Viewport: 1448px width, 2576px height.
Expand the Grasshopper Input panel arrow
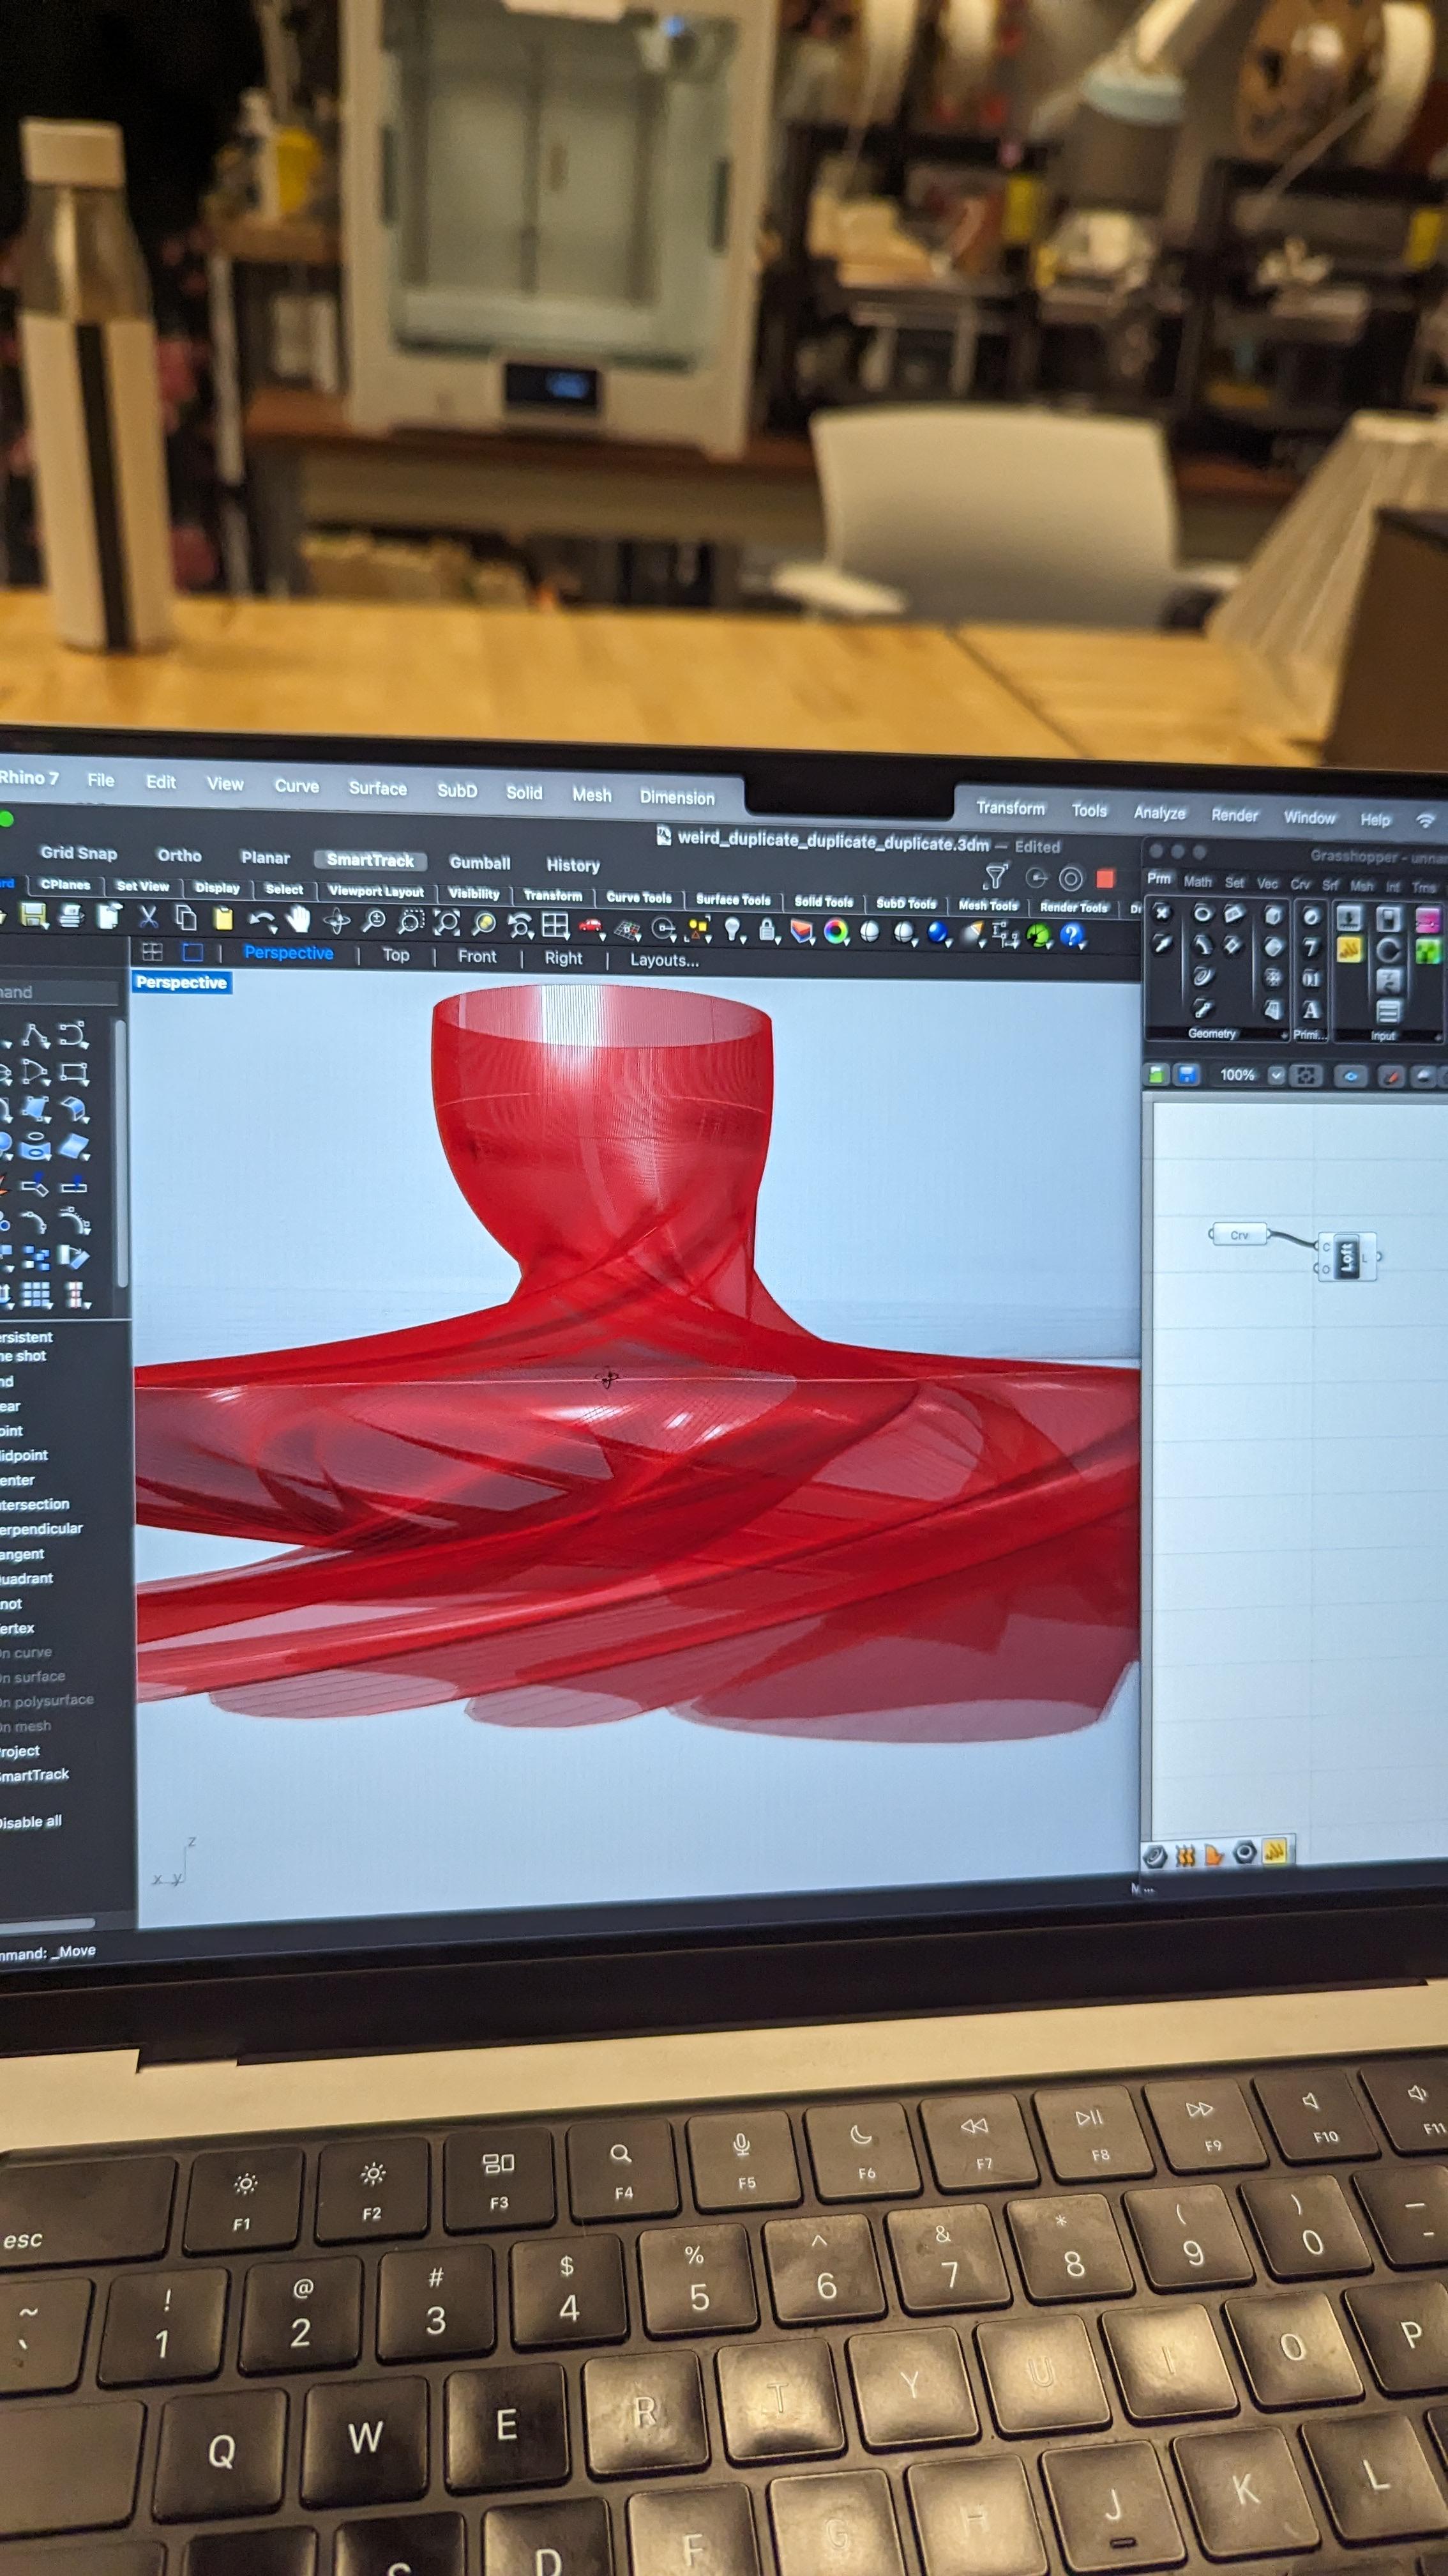pos(1438,1038)
